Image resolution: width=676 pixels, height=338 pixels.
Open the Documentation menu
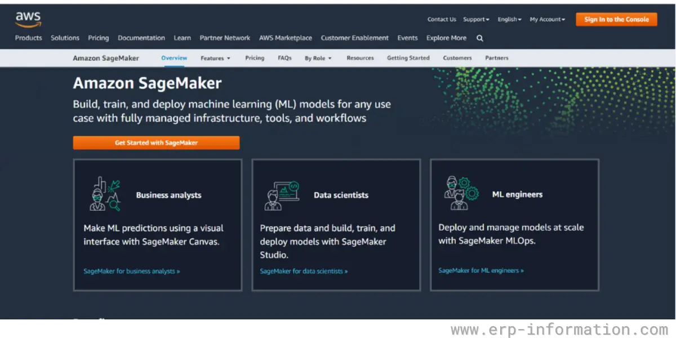coord(141,38)
